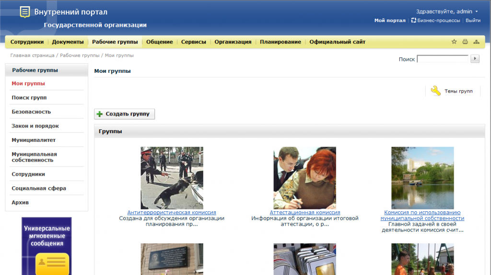Screen dimensions: 491x275
Task: Expand the admin user dropdown arrow
Action: 477,11
